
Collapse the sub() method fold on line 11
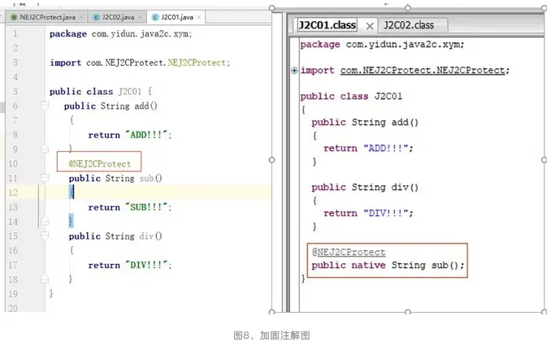[x=45, y=177]
